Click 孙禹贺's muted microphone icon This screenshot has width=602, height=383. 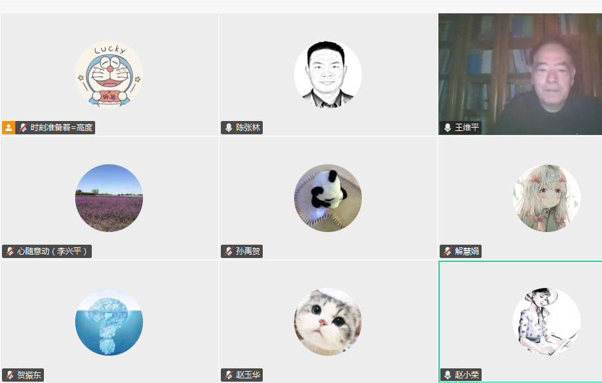(x=229, y=251)
